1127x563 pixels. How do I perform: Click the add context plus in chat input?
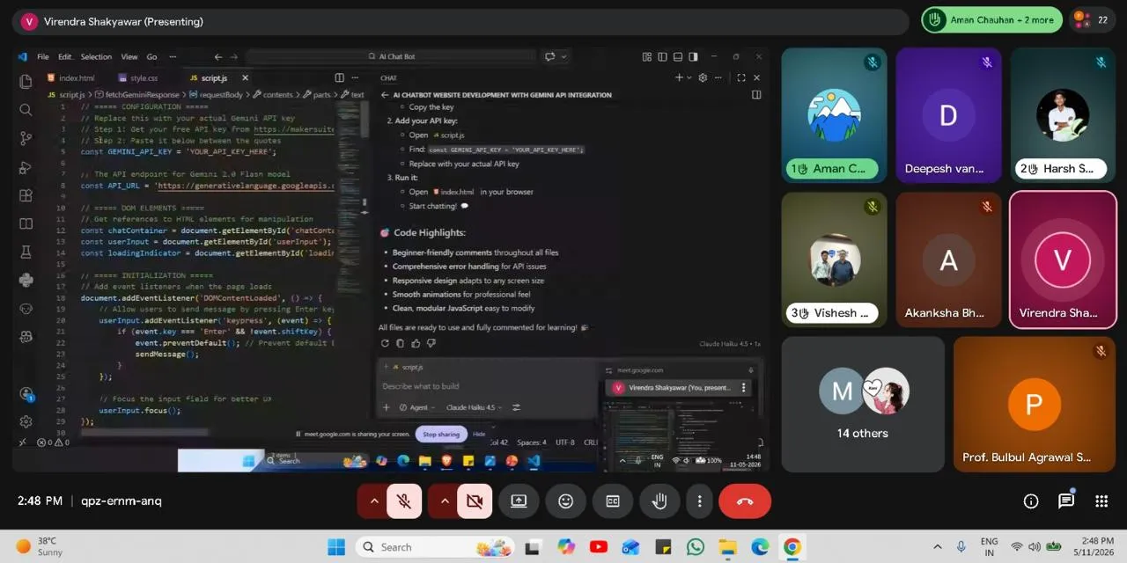coord(386,407)
